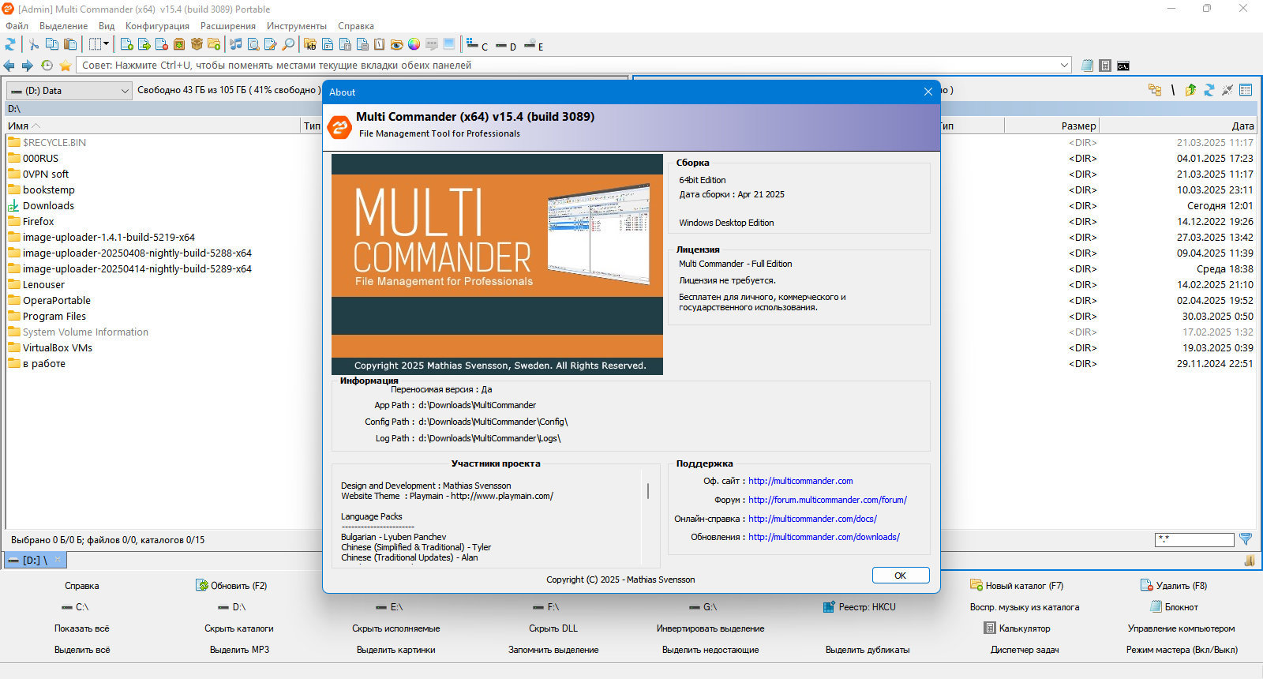Open the notepad icon beside command line
This screenshot has height=679, width=1263.
pyautogui.click(x=1087, y=66)
